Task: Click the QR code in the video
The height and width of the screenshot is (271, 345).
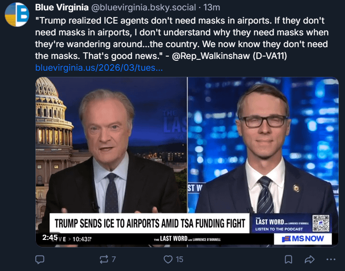Action: point(320,222)
